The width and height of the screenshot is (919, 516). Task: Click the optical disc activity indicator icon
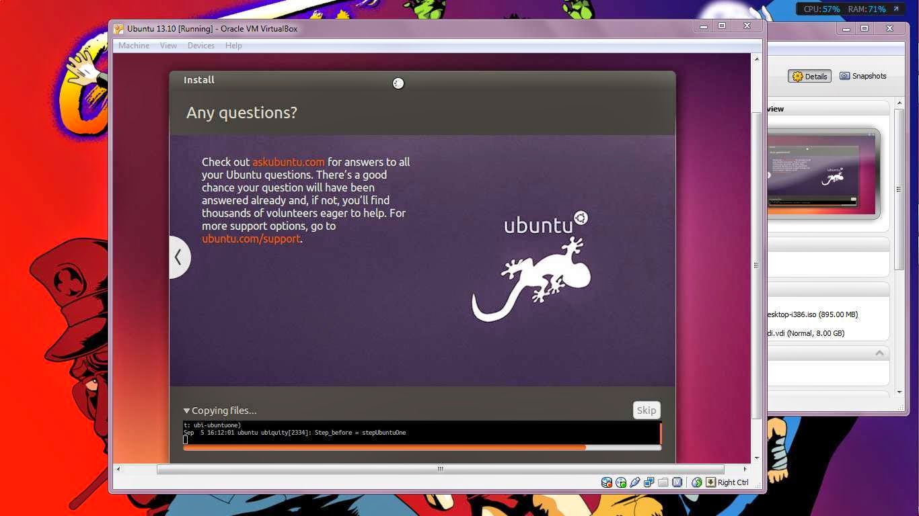(x=621, y=482)
